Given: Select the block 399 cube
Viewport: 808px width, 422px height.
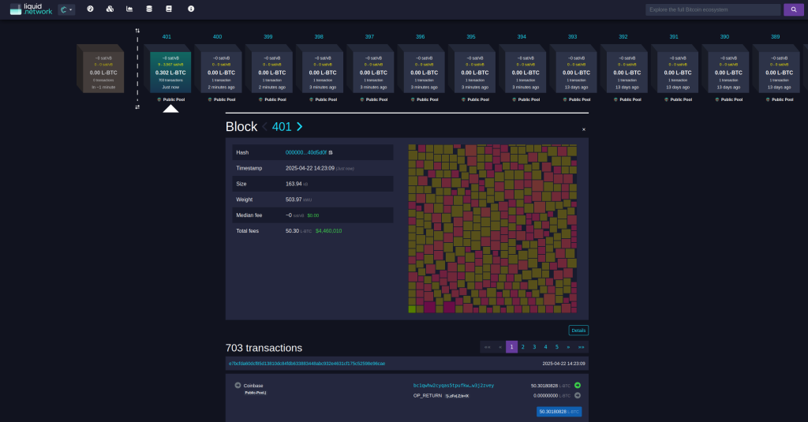Looking at the screenshot, I should point(270,69).
